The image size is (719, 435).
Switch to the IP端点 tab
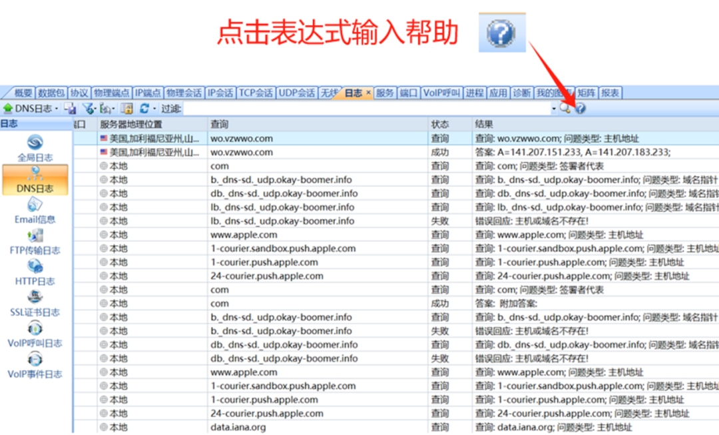click(x=148, y=93)
